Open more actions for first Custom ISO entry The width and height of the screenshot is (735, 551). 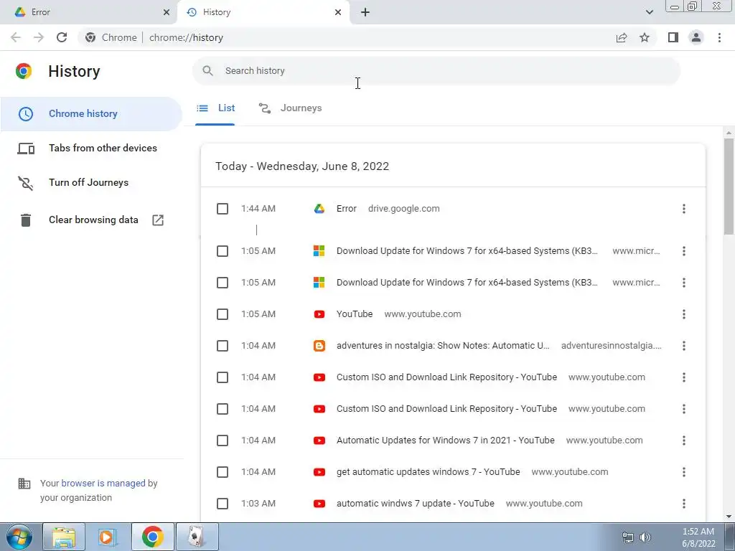(x=684, y=377)
